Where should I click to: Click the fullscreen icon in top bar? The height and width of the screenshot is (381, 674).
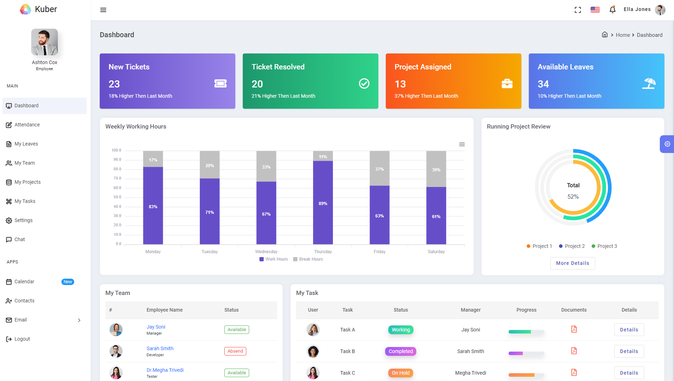pyautogui.click(x=578, y=10)
